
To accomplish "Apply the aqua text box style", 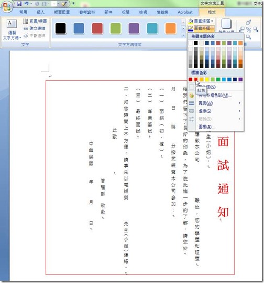I will click(x=152, y=28).
